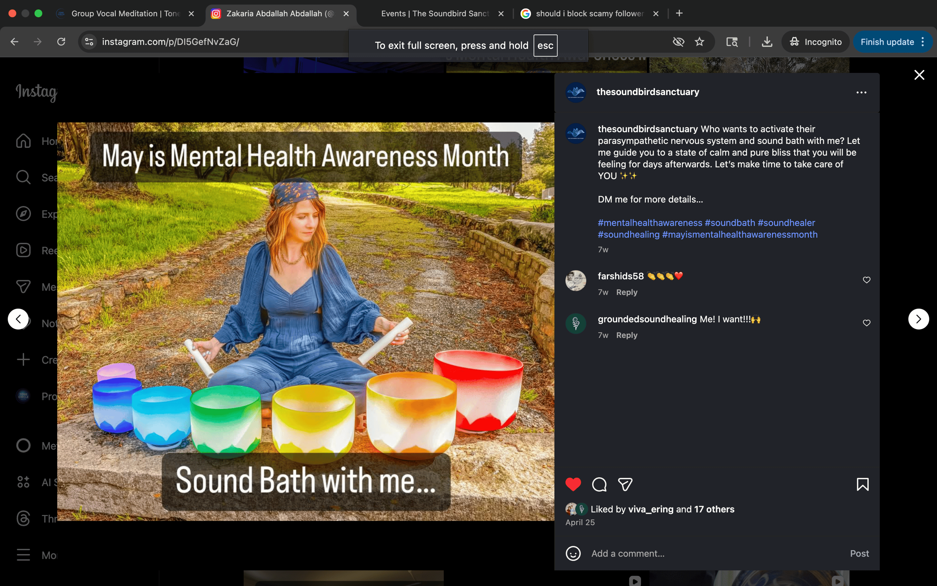Screen dimensions: 937x586
Task: Open Chrome downloads icon
Action: point(767,42)
